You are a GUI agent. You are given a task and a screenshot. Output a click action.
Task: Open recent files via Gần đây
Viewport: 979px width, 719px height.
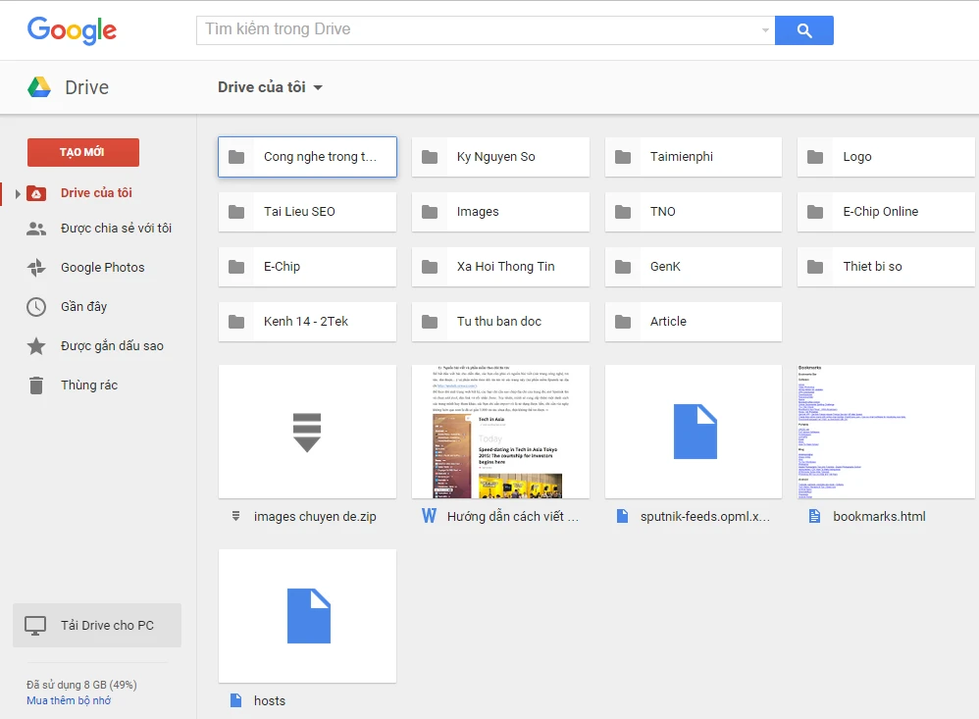(83, 307)
